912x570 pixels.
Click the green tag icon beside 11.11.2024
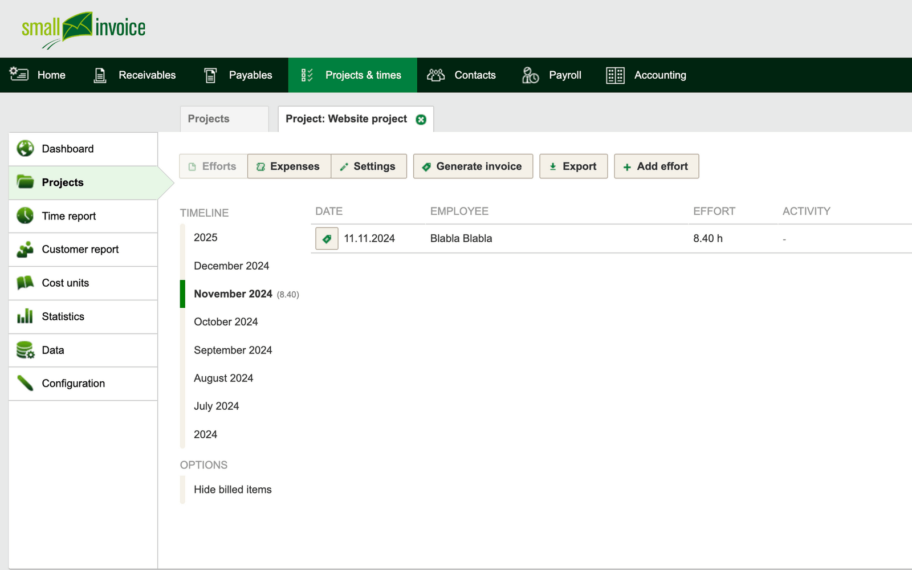326,238
